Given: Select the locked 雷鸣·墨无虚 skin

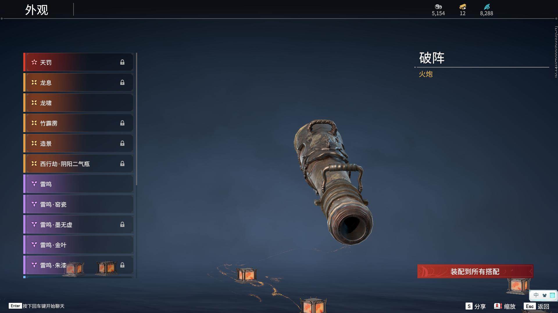Looking at the screenshot, I should click(78, 225).
